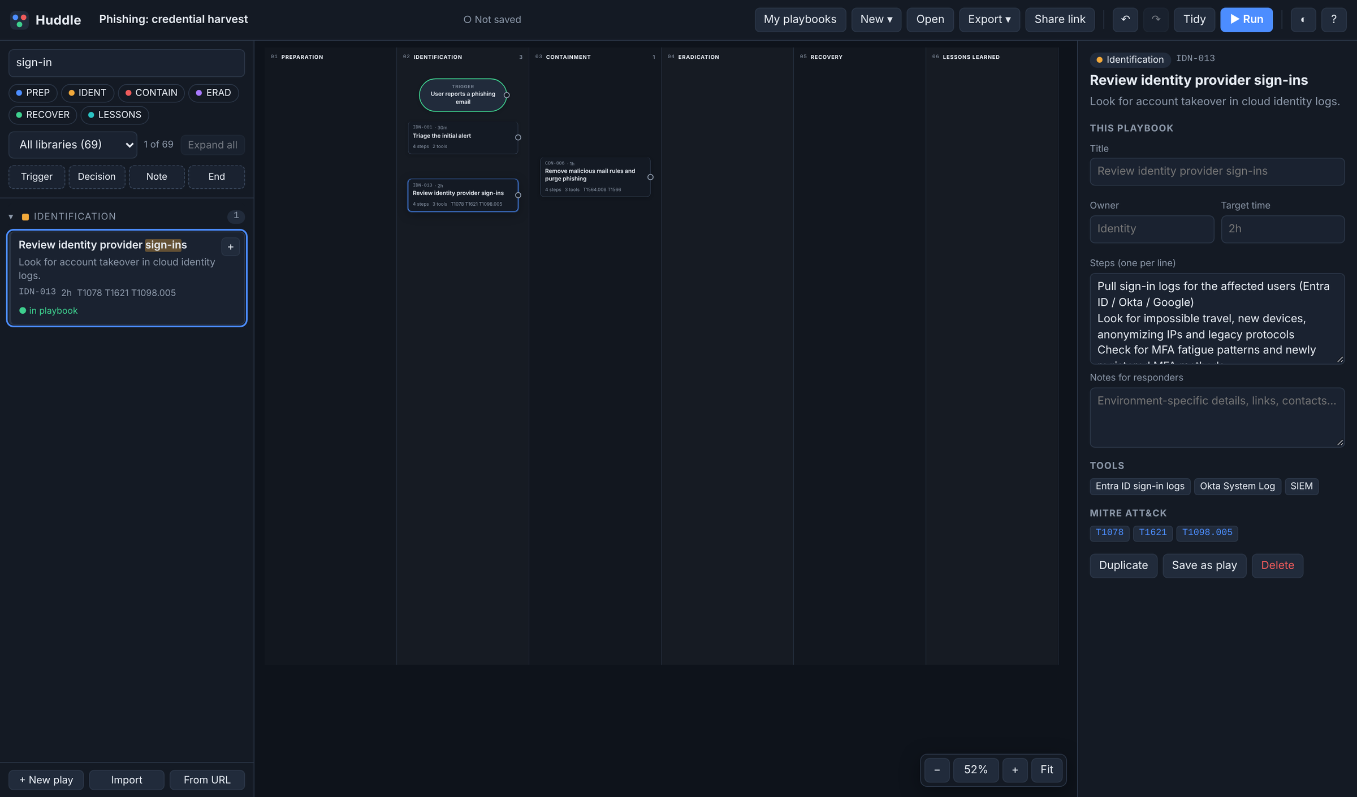This screenshot has height=797, width=1357.
Task: Toggle the PREP phase filter
Action: (33, 93)
